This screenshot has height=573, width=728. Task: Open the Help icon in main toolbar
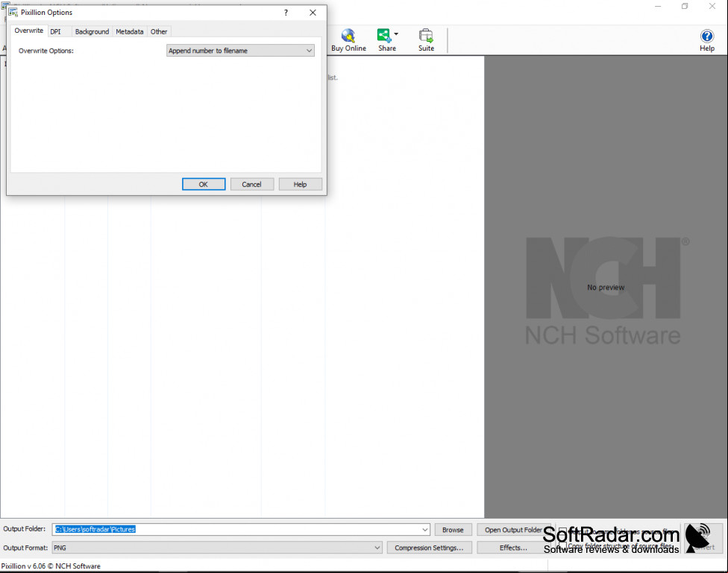point(706,40)
